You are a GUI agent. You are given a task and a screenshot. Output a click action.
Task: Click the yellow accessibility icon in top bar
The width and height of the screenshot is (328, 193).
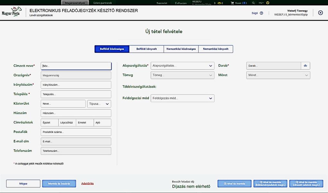click(267, 3)
